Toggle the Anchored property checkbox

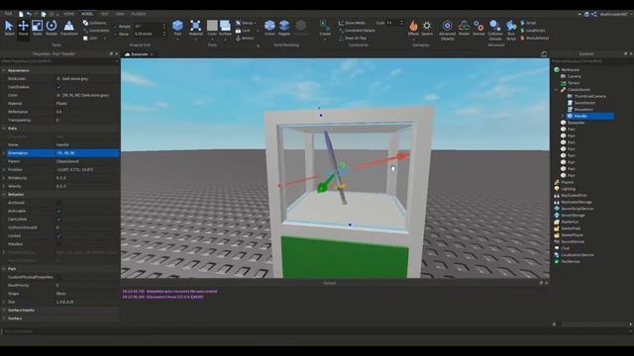click(x=58, y=203)
